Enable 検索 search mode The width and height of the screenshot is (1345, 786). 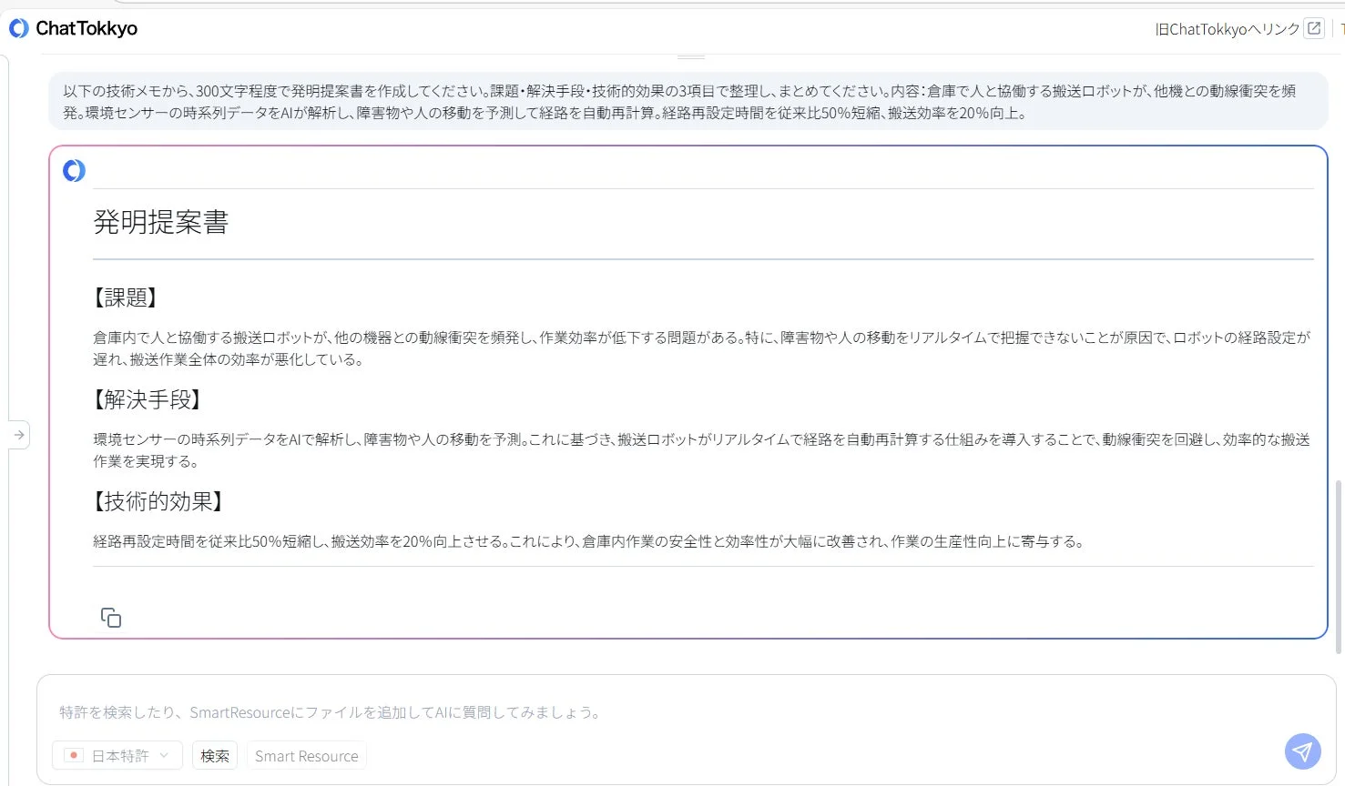[x=215, y=755]
